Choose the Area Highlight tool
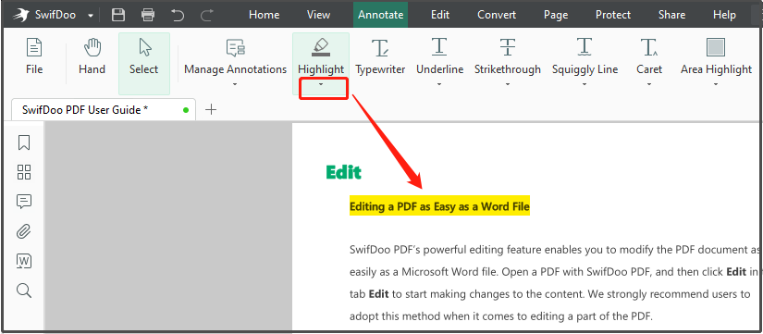The image size is (763, 334). tap(716, 57)
